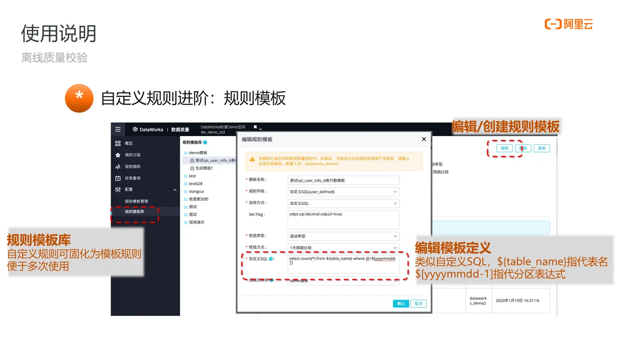Click the test folder icon

(186, 176)
